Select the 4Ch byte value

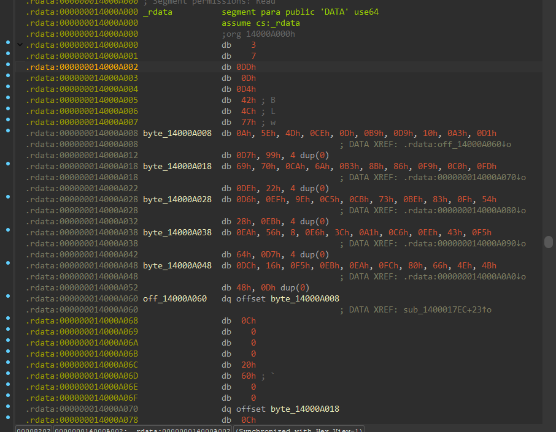tap(248, 111)
